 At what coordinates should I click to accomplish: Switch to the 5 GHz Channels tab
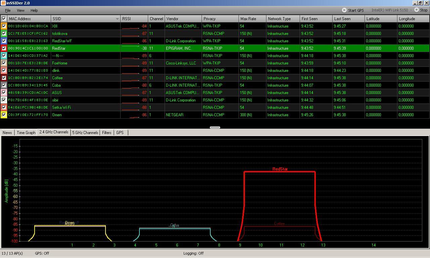click(x=85, y=133)
